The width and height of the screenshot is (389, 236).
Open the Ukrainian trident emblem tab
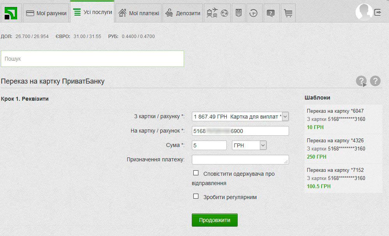pyautogui.click(x=238, y=13)
